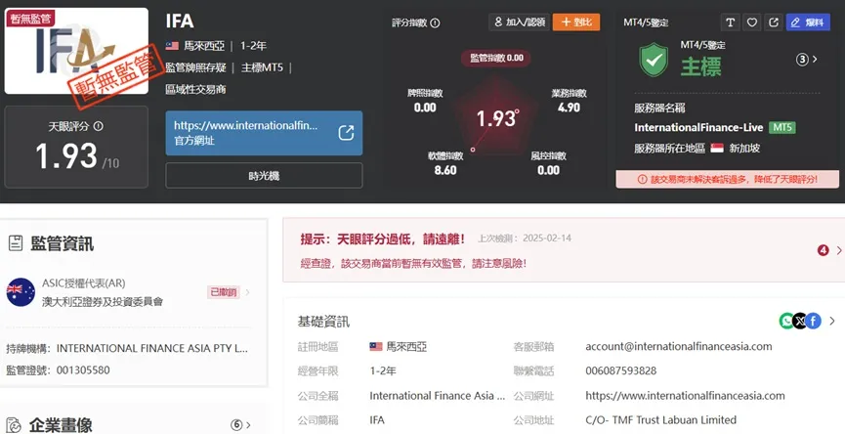Image resolution: width=845 pixels, height=434 pixels.
Task: Click the unresolved complaints warning banner
Action: coord(728,179)
